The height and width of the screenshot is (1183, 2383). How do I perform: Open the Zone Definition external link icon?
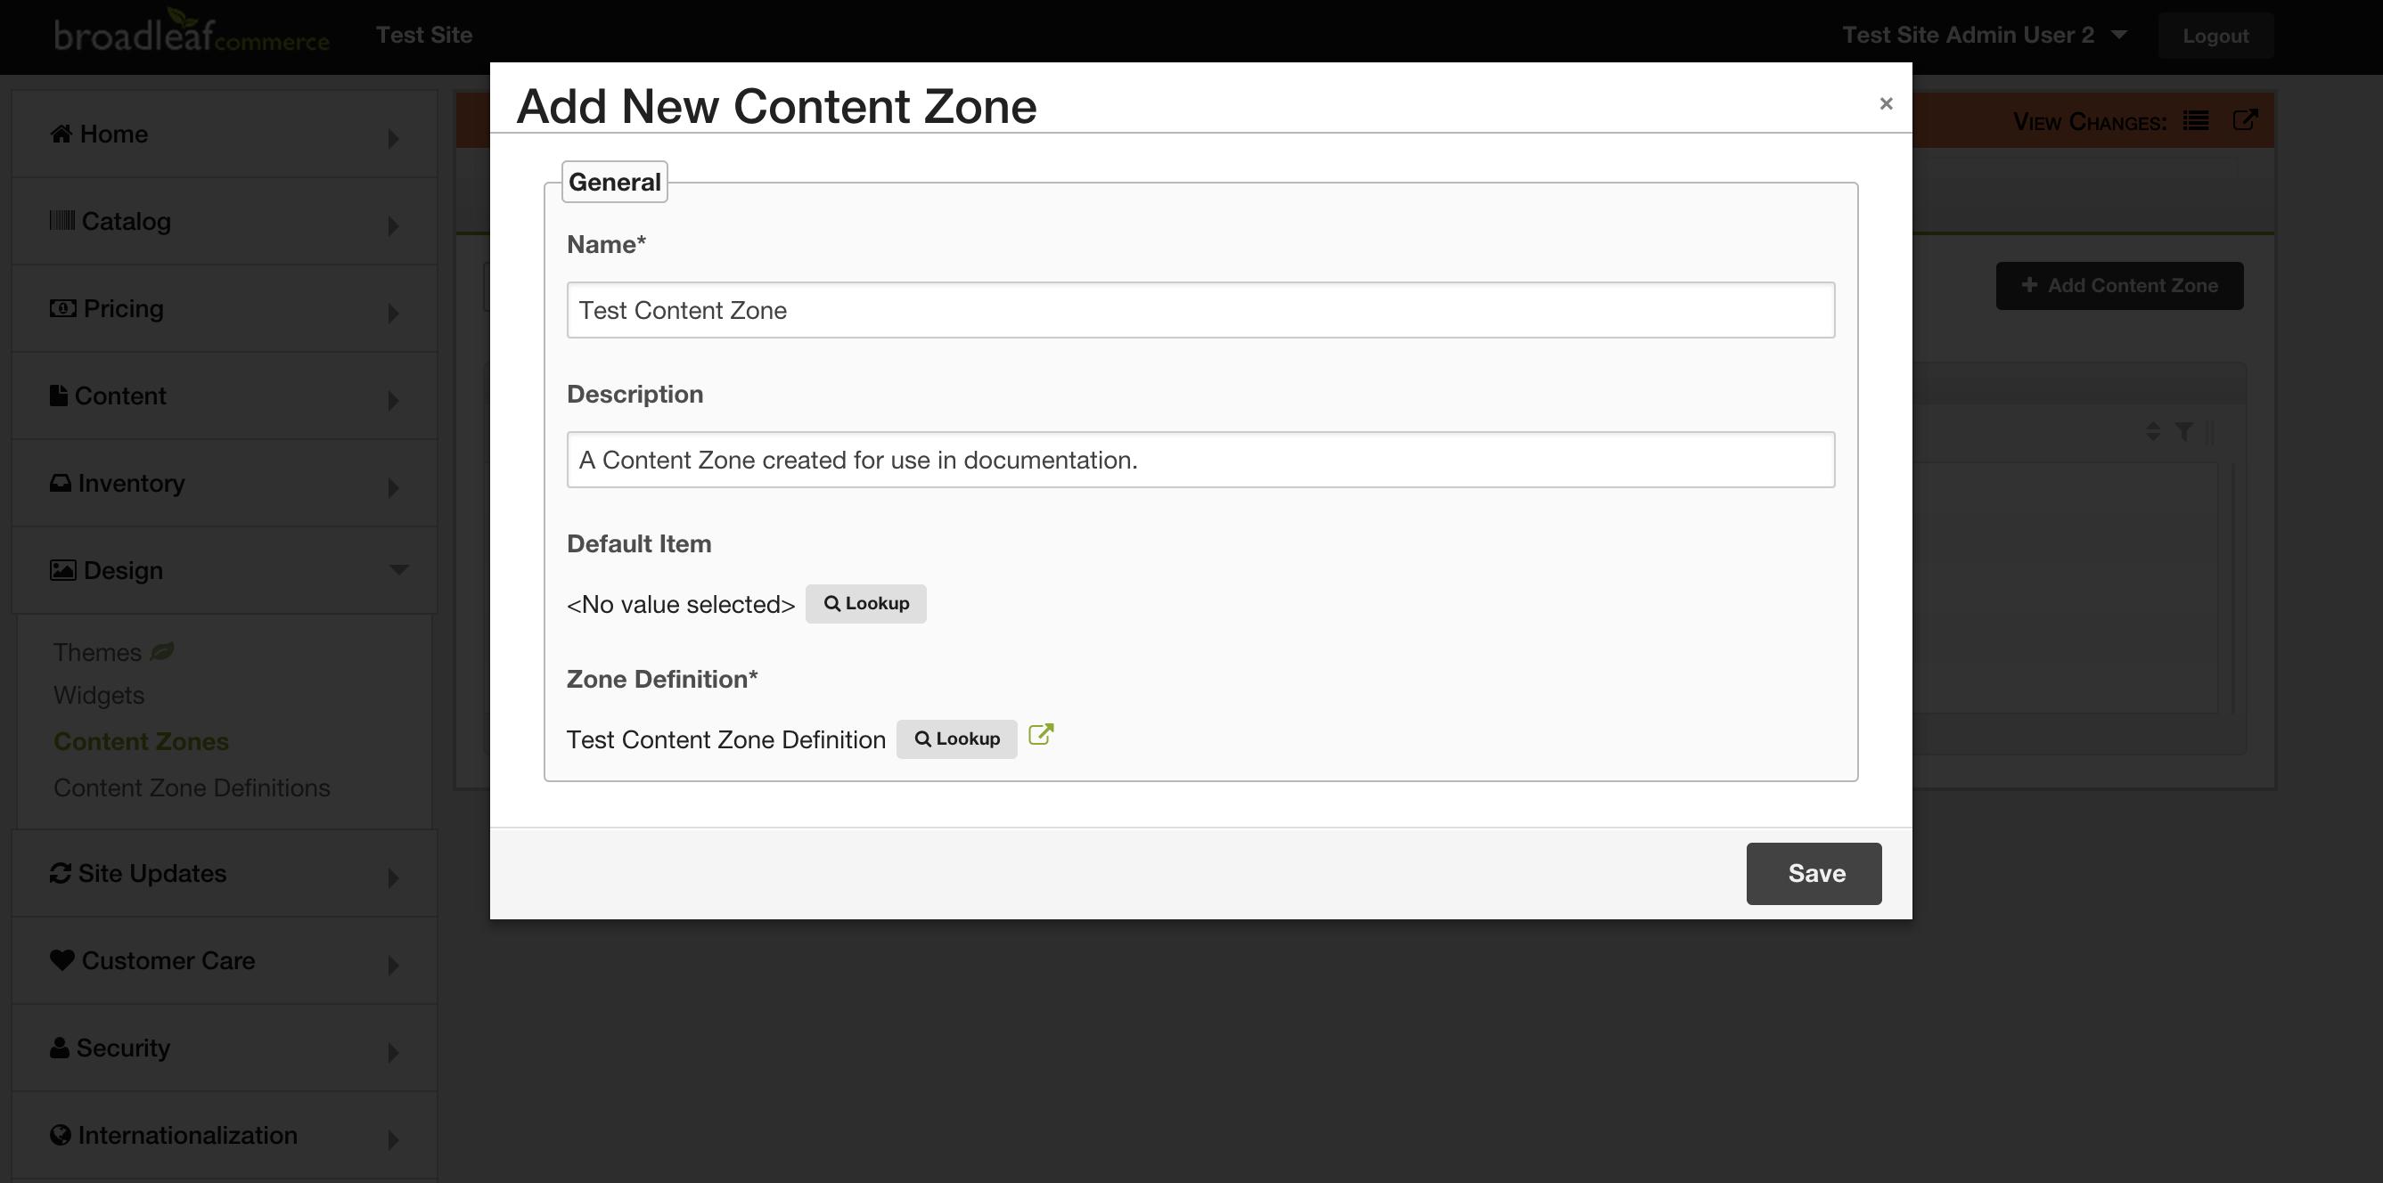click(x=1041, y=734)
